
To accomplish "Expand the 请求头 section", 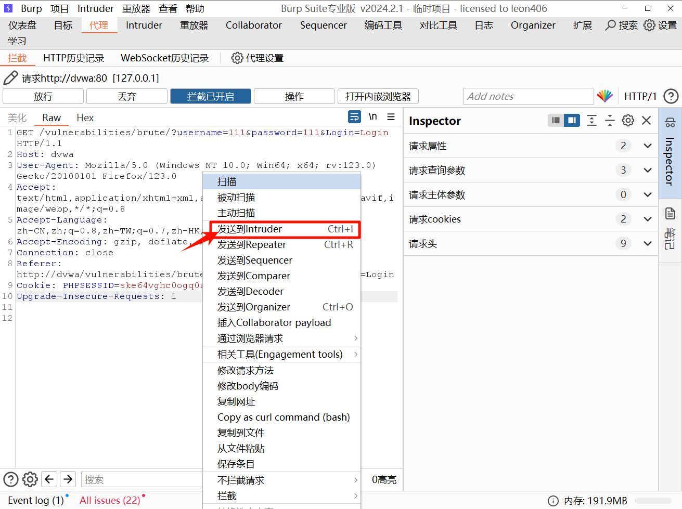I will coord(531,243).
